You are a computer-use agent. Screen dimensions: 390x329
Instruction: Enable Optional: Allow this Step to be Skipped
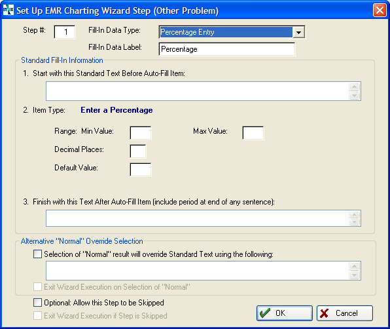[37, 303]
